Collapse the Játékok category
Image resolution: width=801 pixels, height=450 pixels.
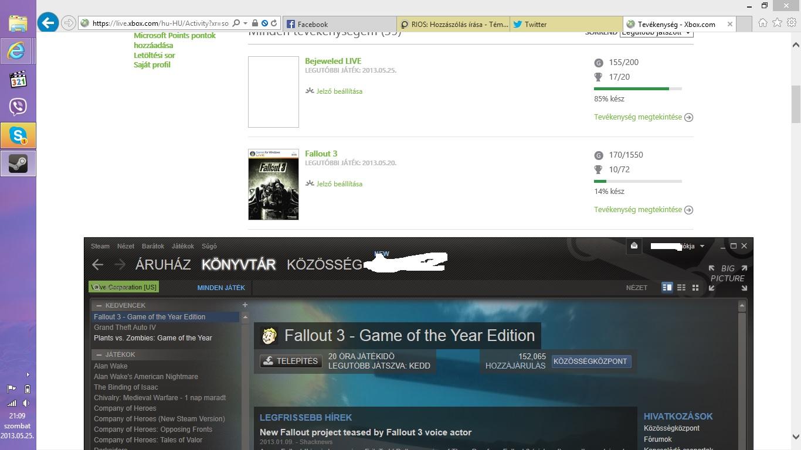[100, 354]
